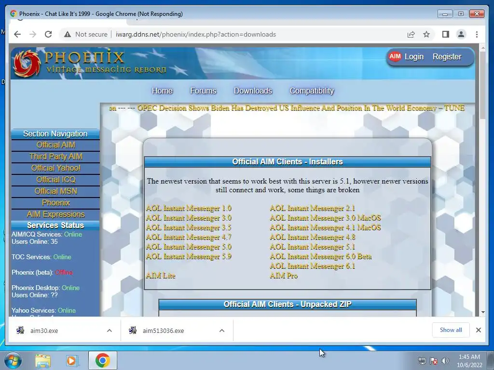Download AOL Instant Messenger 6.0 Beta

[x=321, y=256]
